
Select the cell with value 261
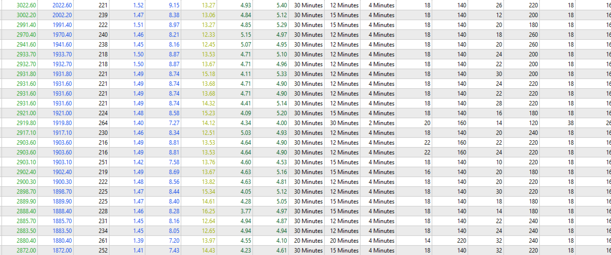[x=103, y=241]
